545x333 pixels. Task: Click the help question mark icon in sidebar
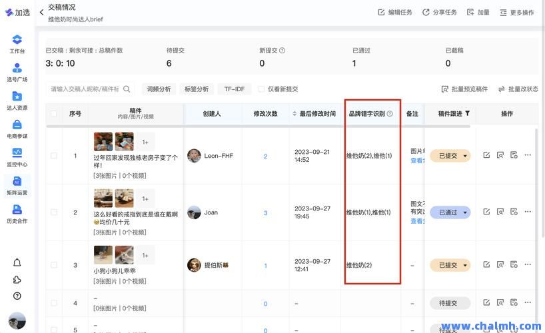(x=17, y=296)
